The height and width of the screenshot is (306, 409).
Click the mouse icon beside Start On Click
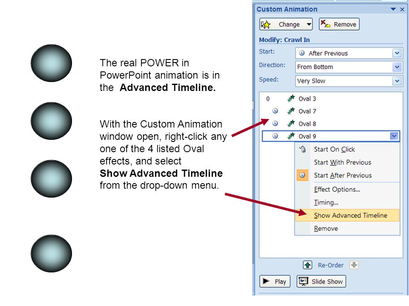pyautogui.click(x=302, y=149)
